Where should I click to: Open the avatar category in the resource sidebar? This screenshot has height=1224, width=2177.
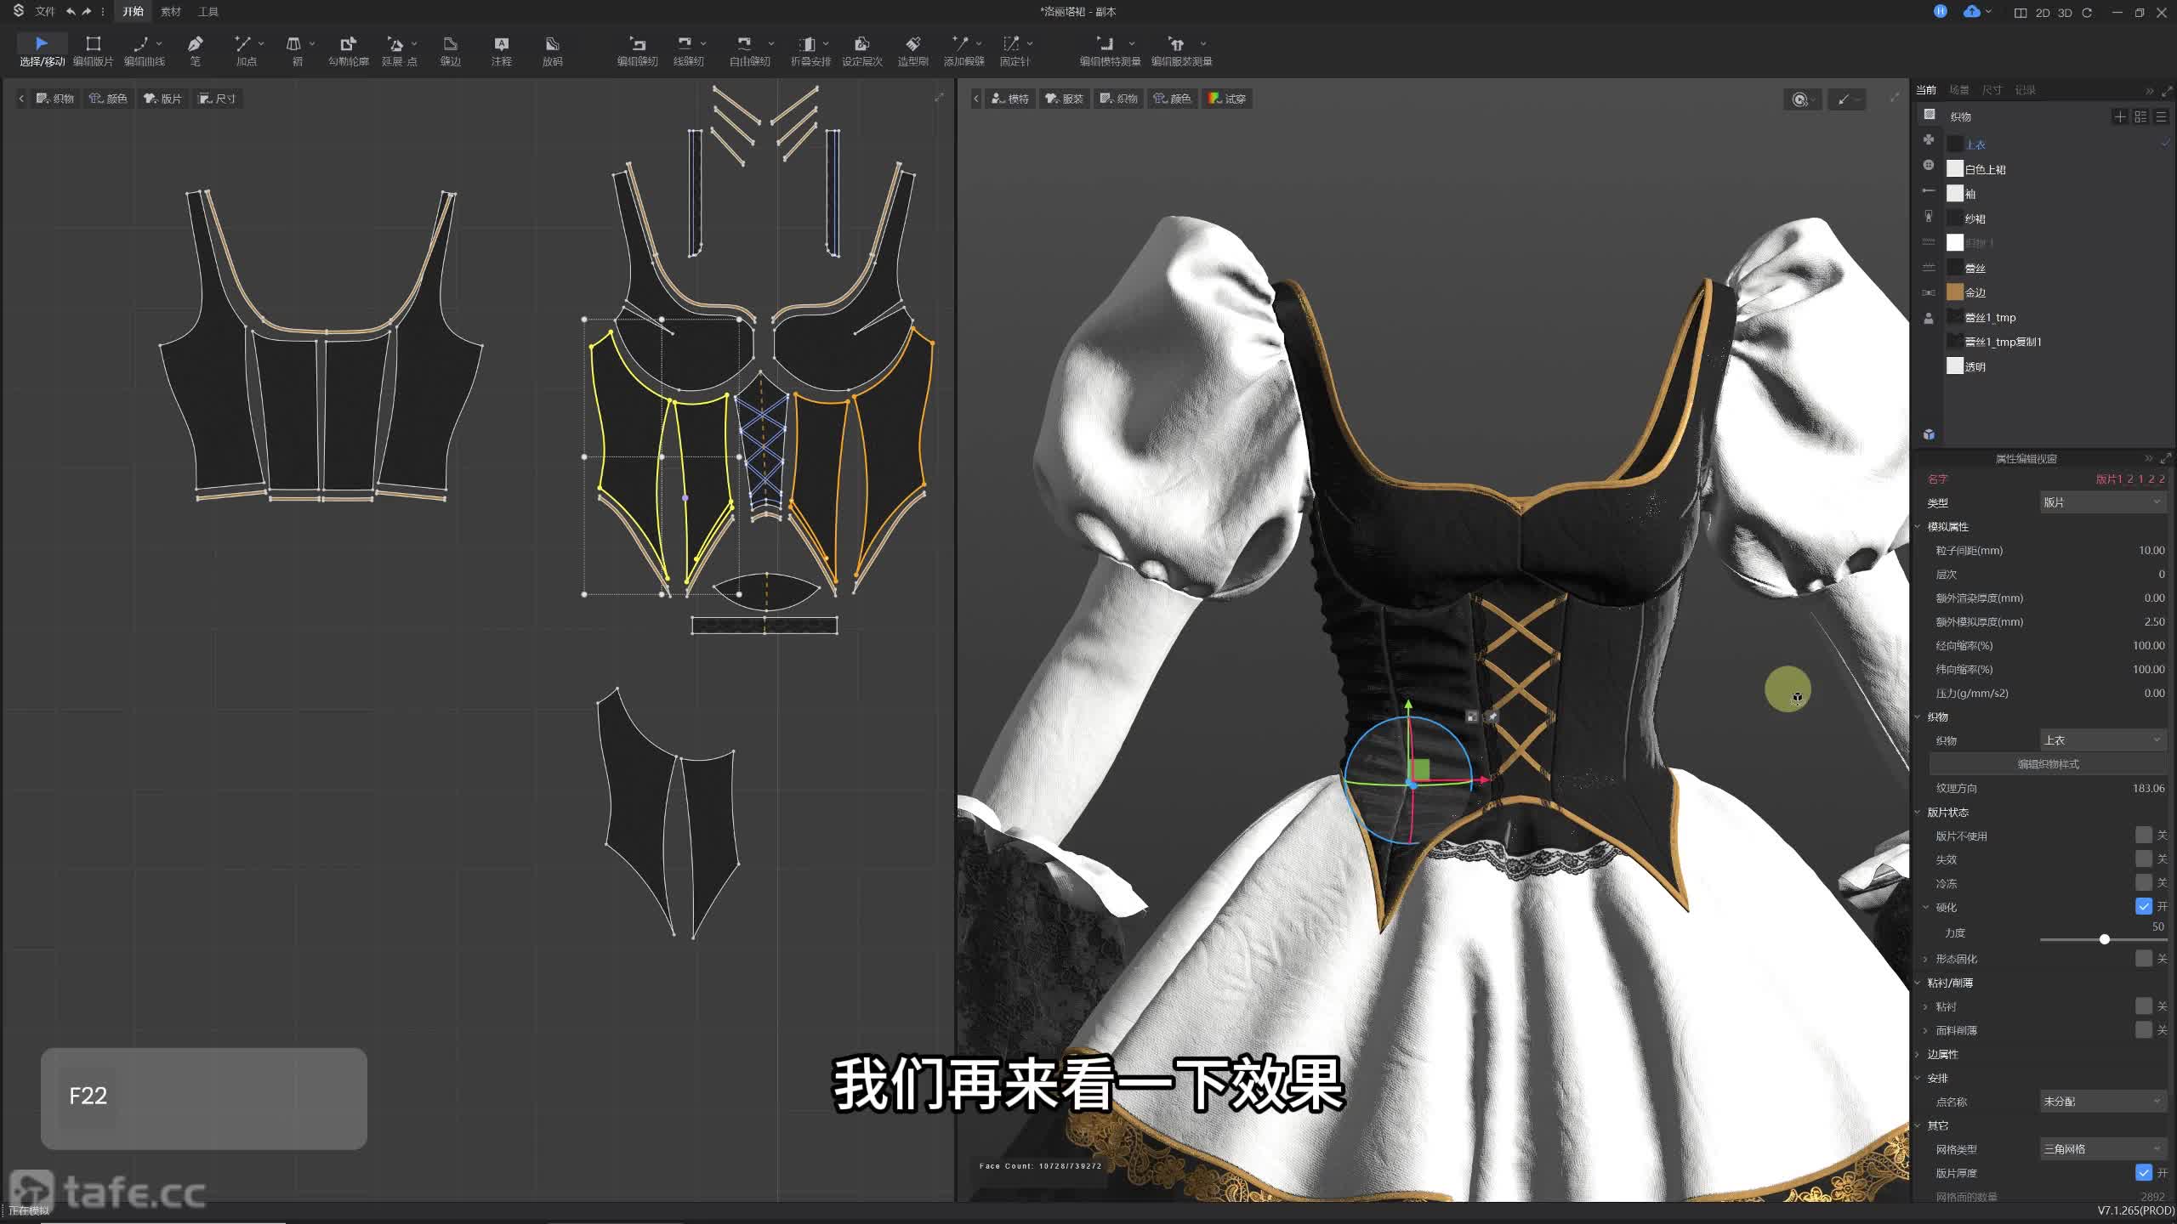coord(1929,318)
